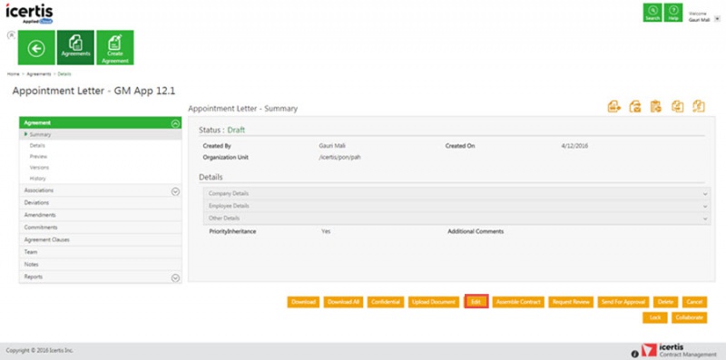Expand the Employee Details row
This screenshot has height=360, width=726.
(456, 206)
